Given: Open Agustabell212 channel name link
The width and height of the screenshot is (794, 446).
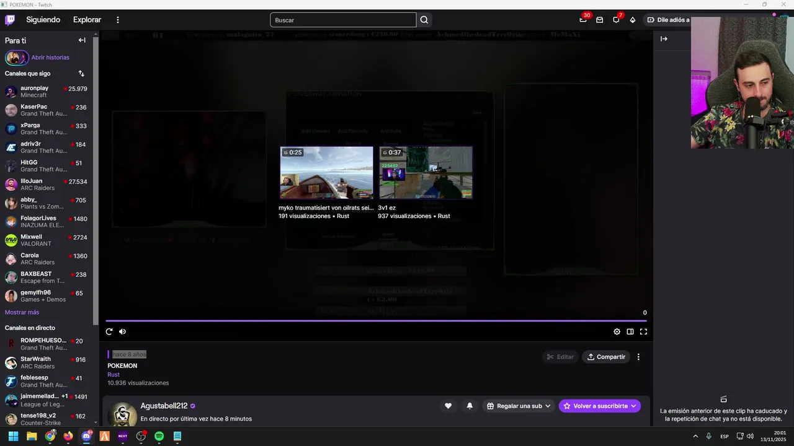Looking at the screenshot, I should point(164,406).
